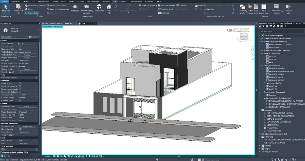Click the Modelo de vista <Nenhum> button
This screenshot has width=305, height=161.
tap(27, 126)
